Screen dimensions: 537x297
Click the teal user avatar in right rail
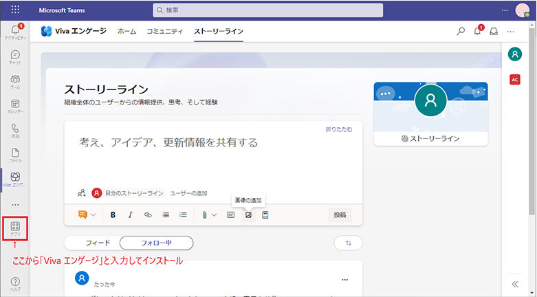(515, 54)
